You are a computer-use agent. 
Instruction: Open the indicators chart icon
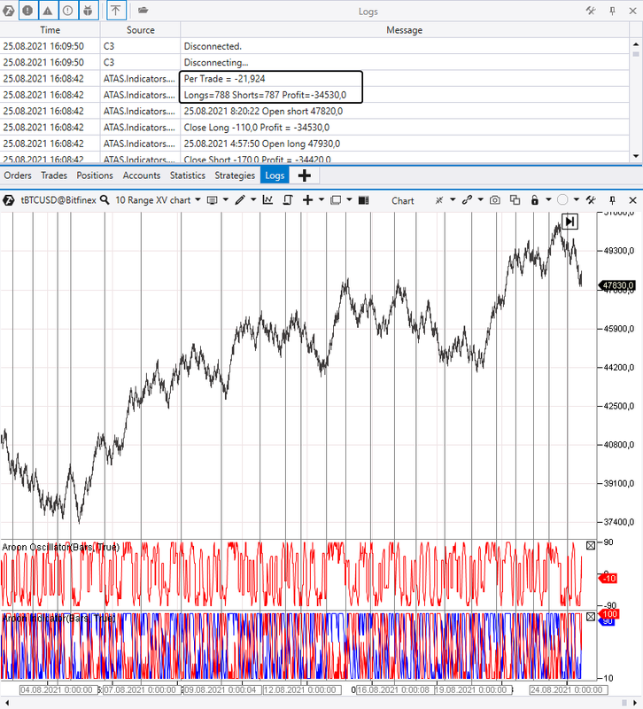point(268,200)
